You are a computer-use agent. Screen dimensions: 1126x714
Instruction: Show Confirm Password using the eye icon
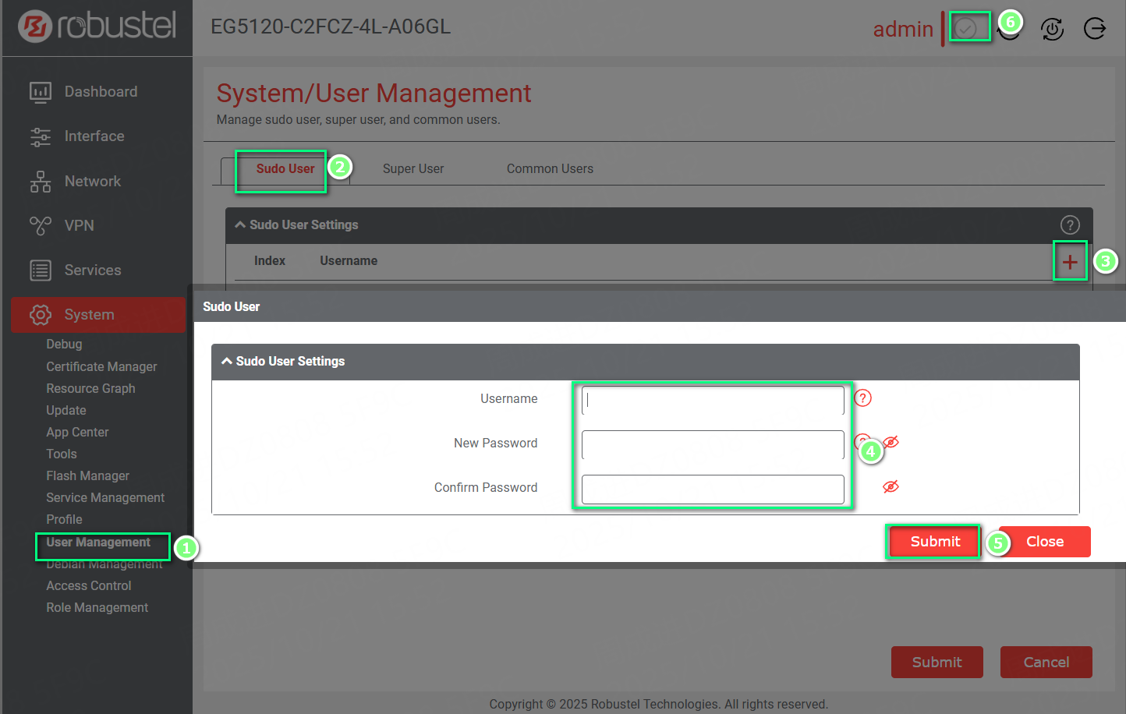pos(891,487)
